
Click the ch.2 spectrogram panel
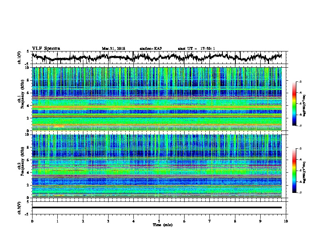point(157,166)
